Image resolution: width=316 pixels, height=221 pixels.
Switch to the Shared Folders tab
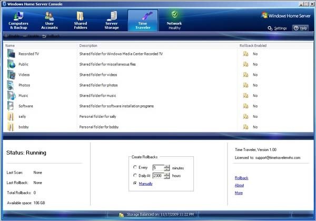(x=81, y=21)
